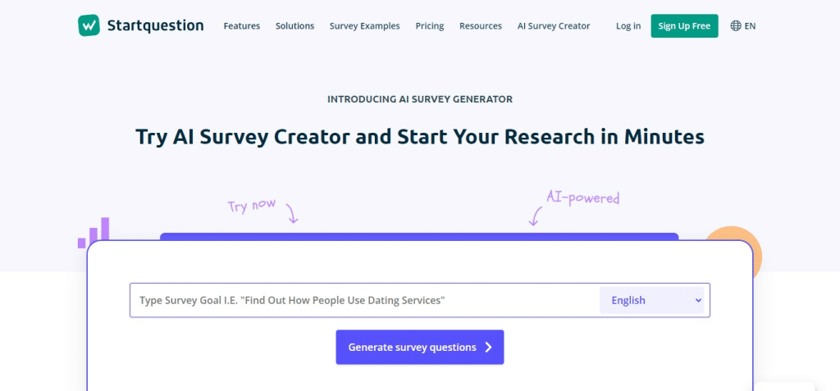Screen dimensions: 840x391
Task: Navigate to AI Survey Creator
Action: click(553, 26)
